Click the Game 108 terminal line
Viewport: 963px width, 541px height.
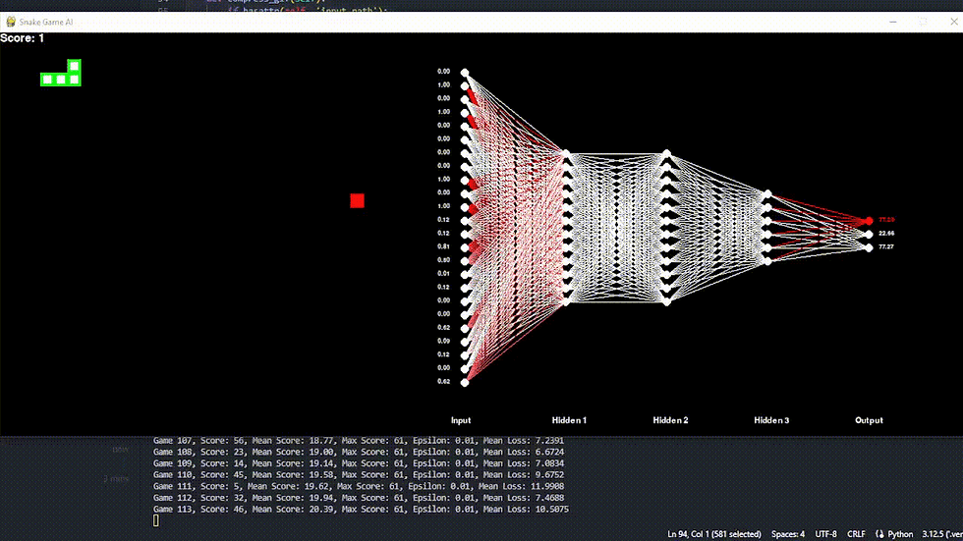(x=358, y=452)
